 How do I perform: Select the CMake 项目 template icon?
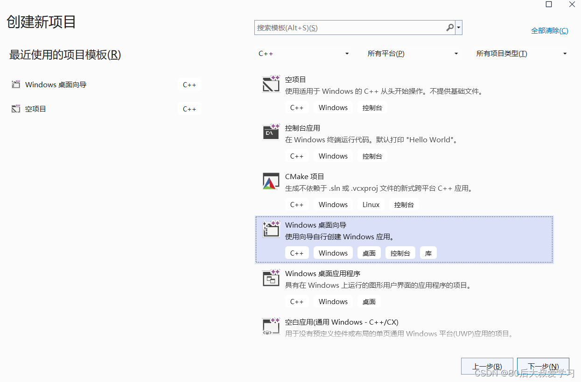tap(271, 181)
